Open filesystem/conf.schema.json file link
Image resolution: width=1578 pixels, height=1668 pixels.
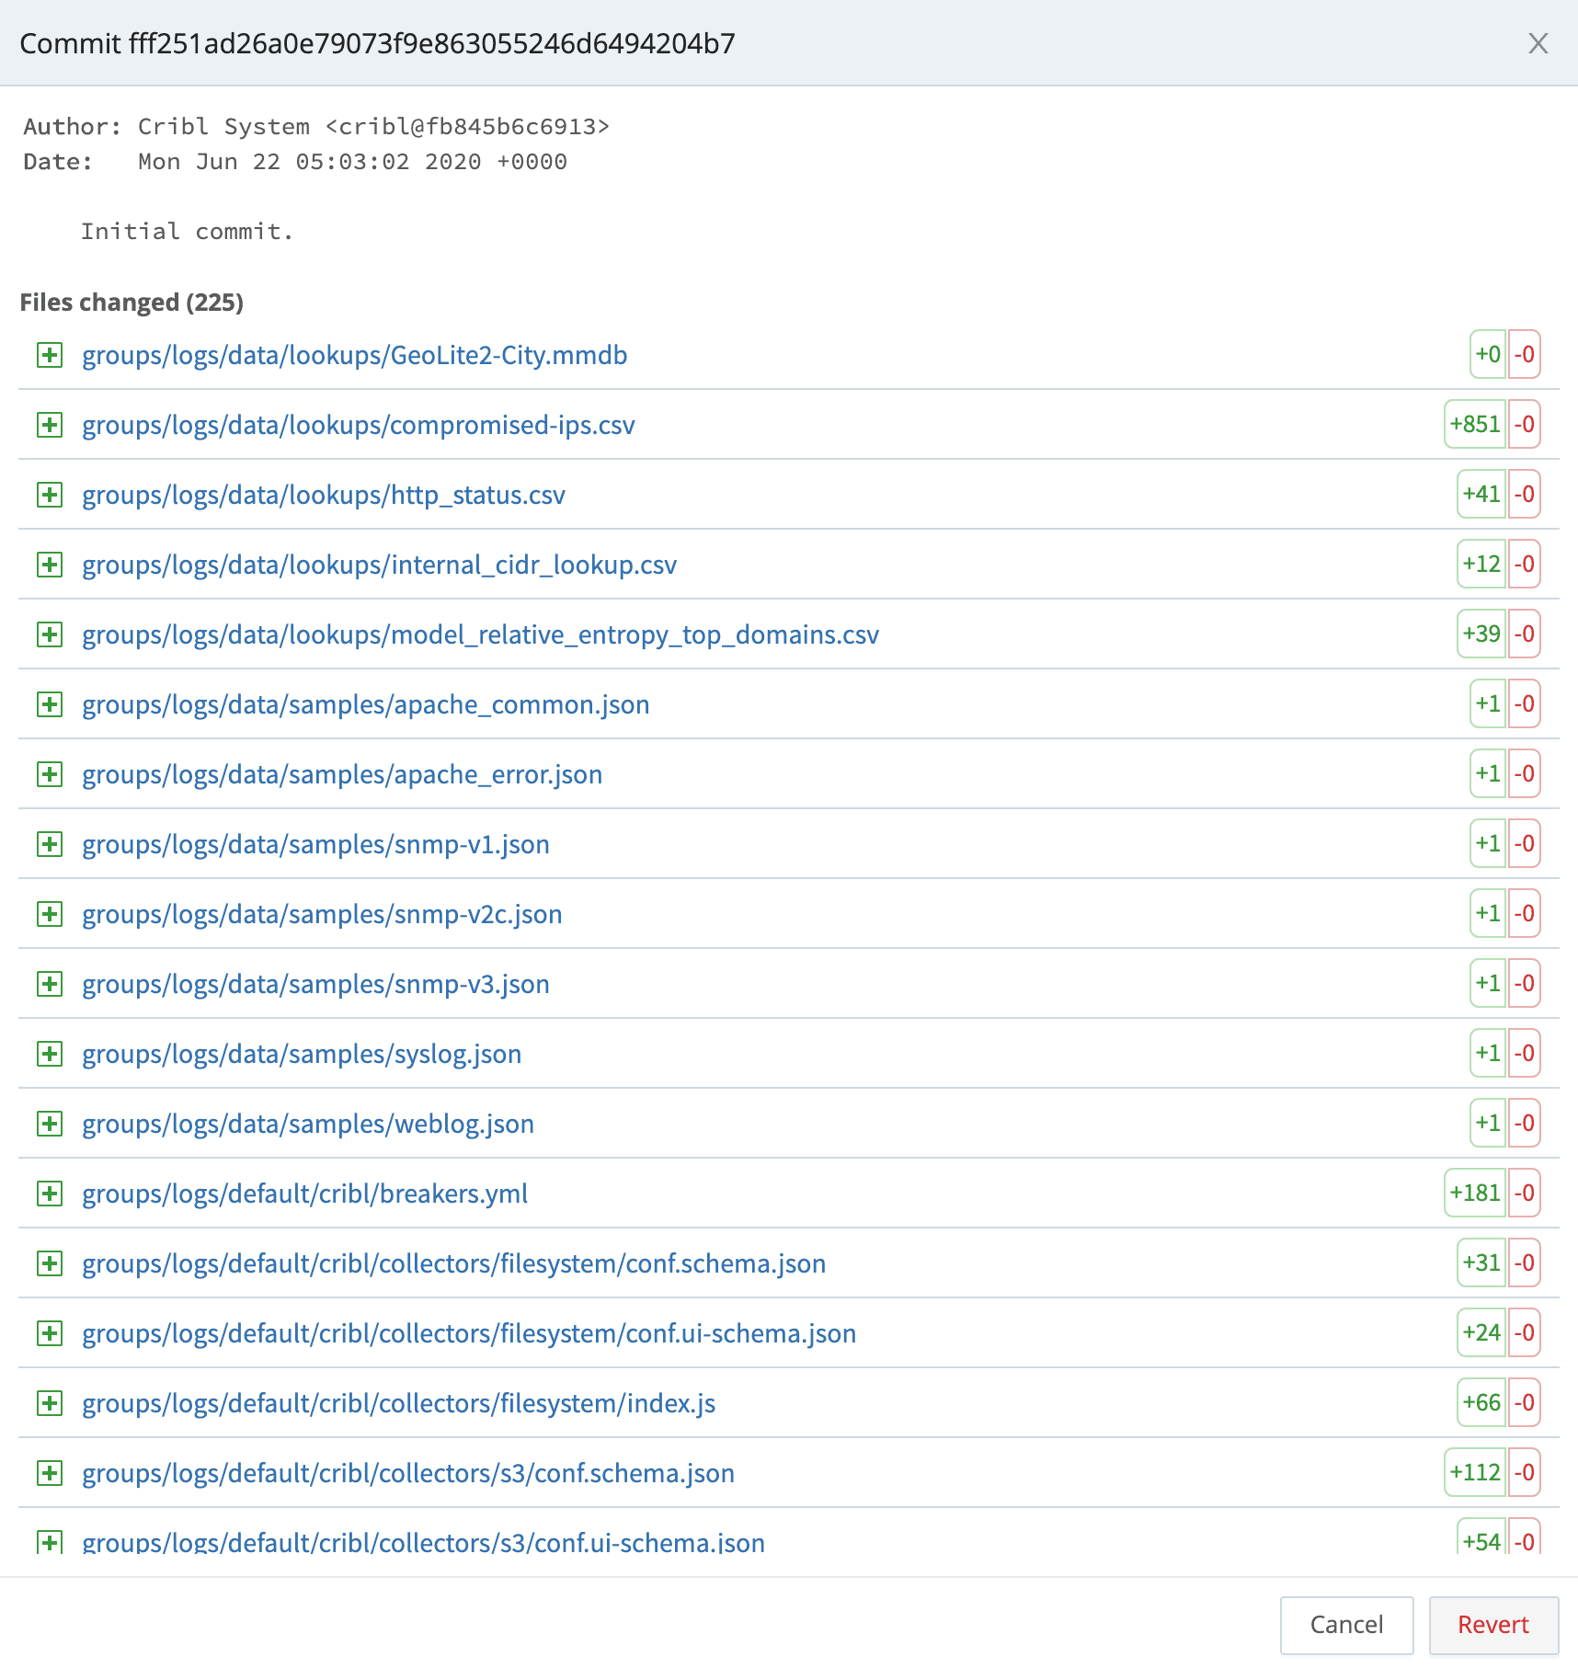point(453,1263)
